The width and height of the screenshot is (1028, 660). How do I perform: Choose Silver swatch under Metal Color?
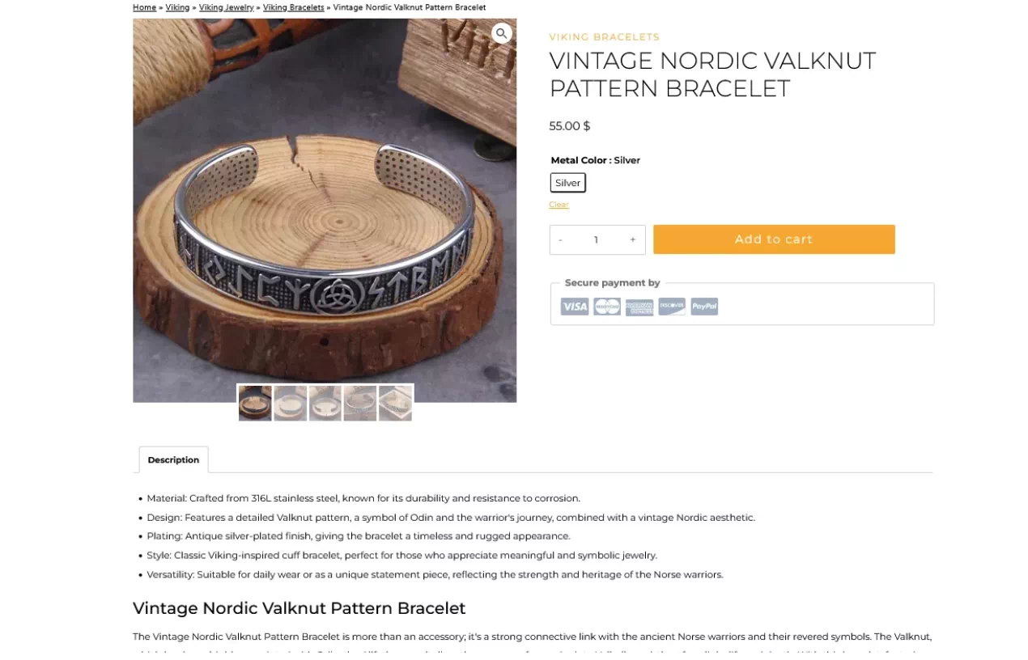[567, 182]
